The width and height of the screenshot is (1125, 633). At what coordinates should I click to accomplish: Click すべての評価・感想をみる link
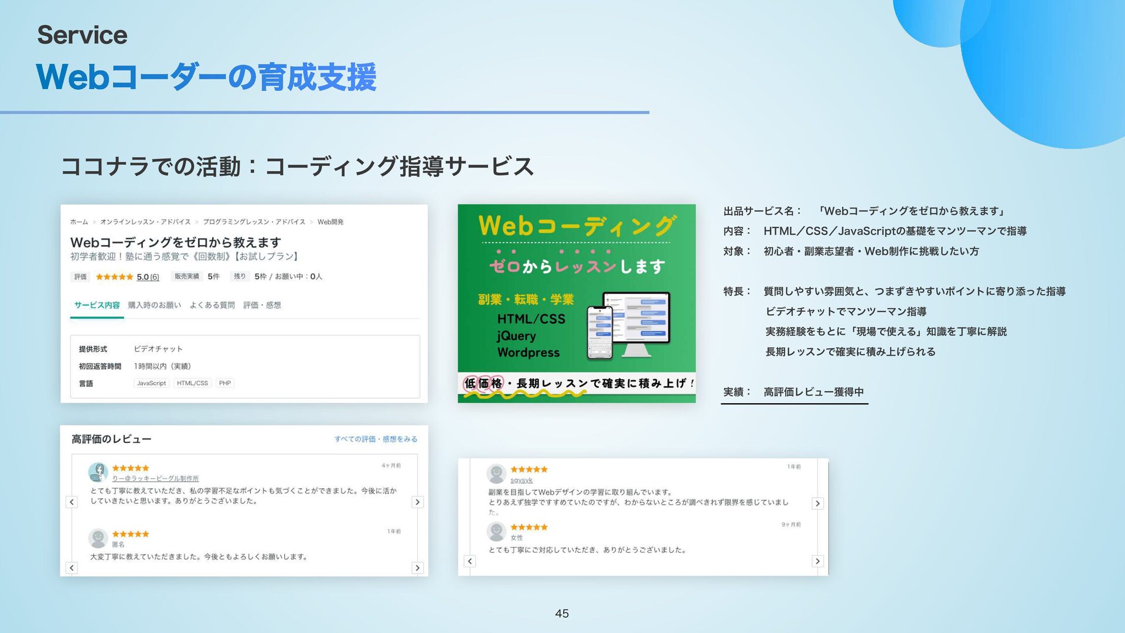tap(376, 438)
